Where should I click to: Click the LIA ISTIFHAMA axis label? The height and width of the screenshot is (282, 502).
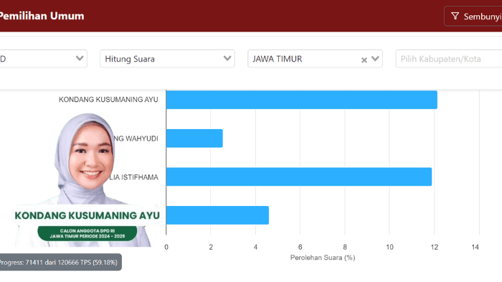pos(133,177)
